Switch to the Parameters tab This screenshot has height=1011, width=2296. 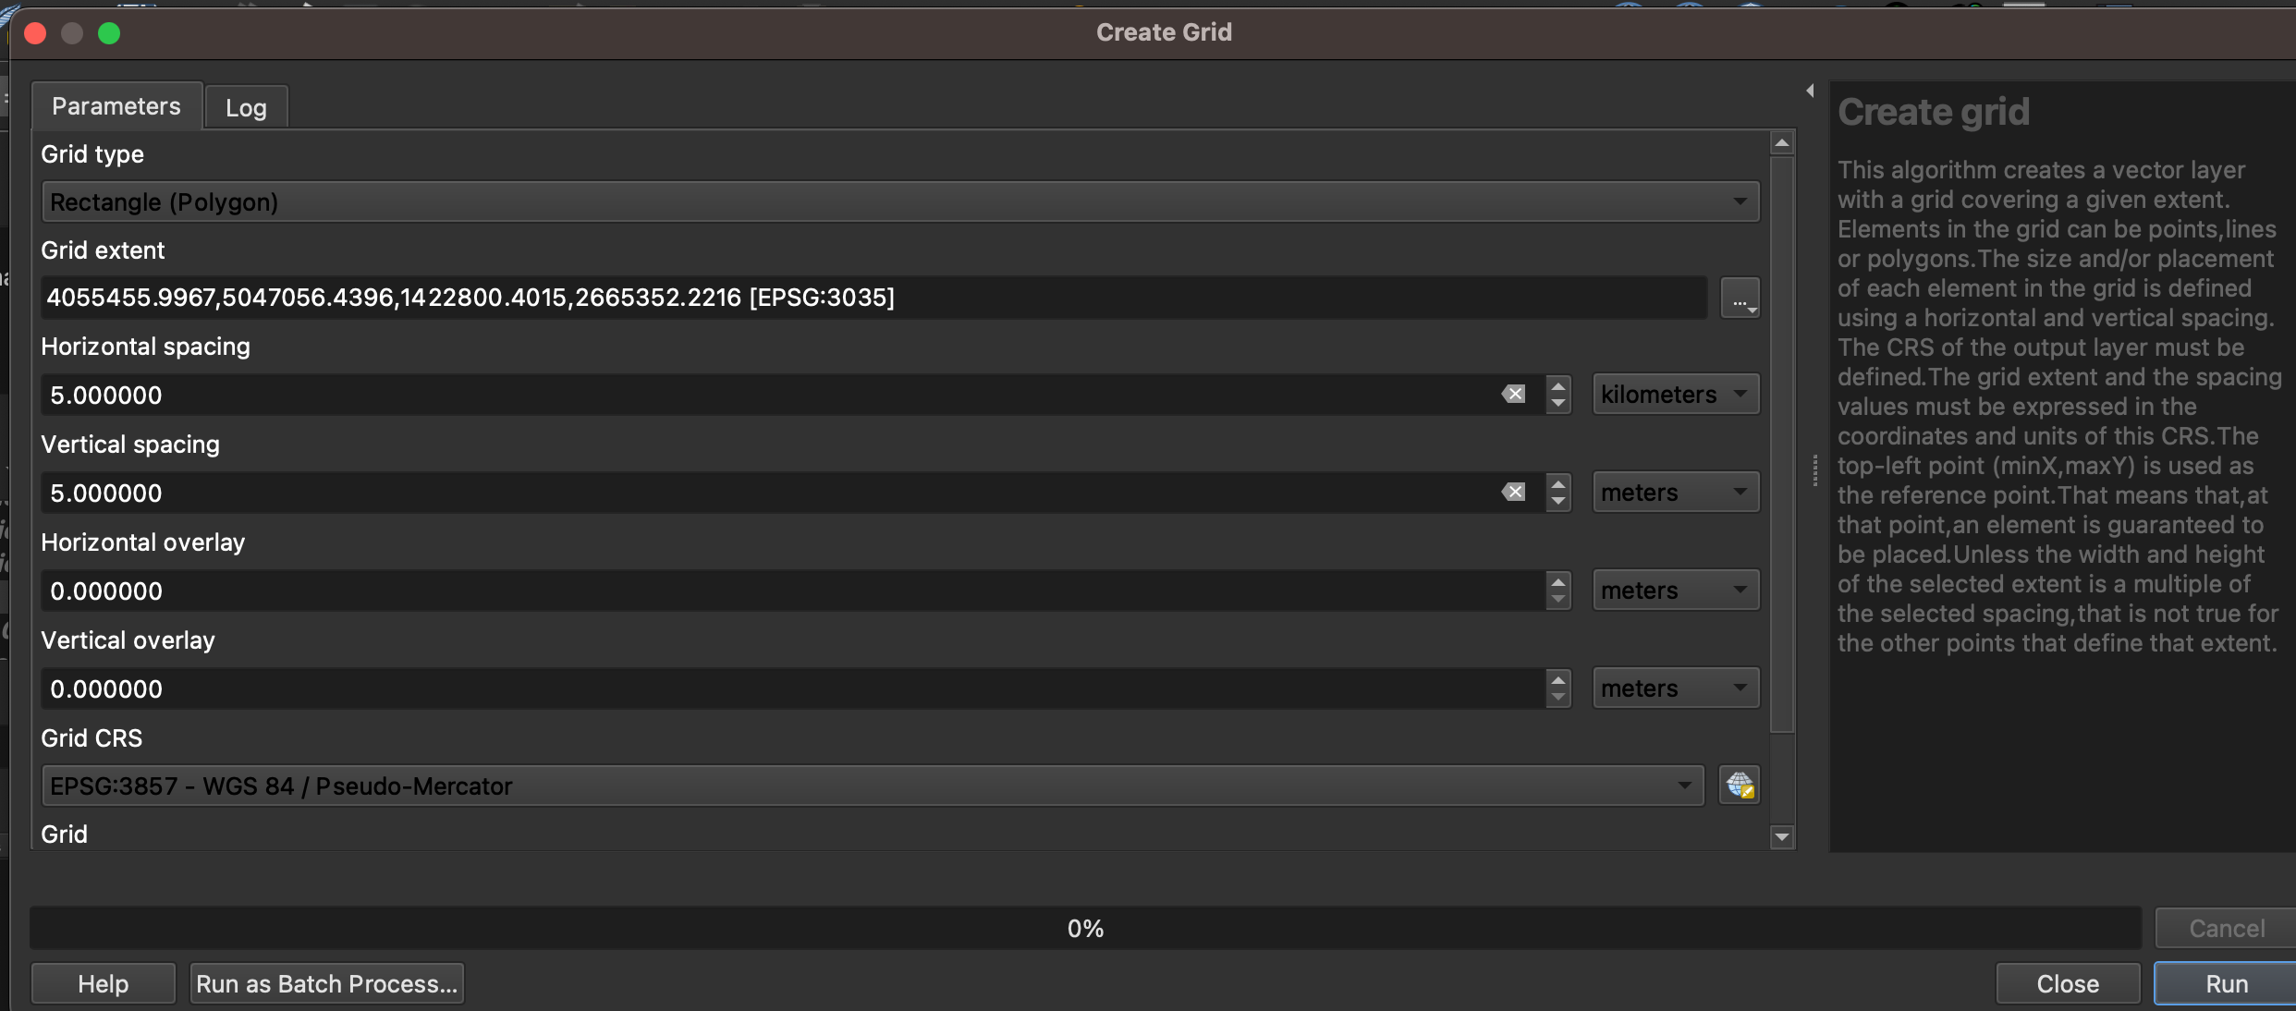coord(116,106)
